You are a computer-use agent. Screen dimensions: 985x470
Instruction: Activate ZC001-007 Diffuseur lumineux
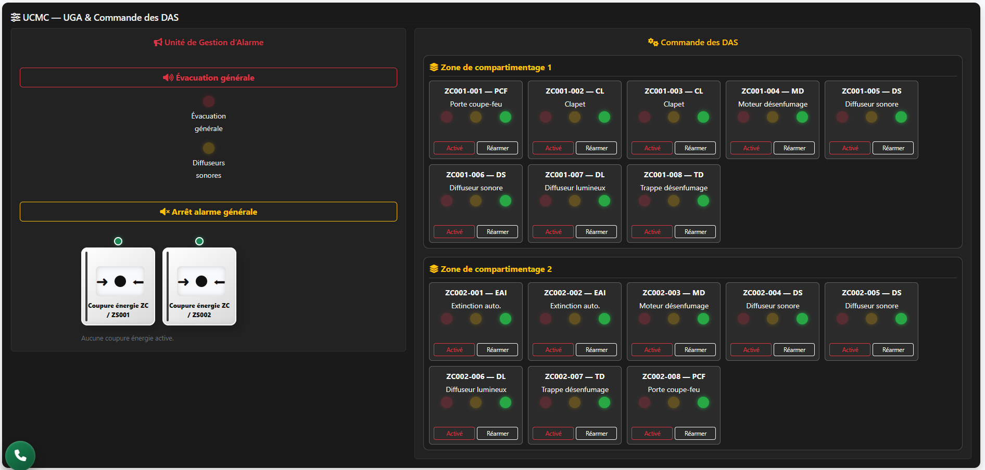coord(553,232)
